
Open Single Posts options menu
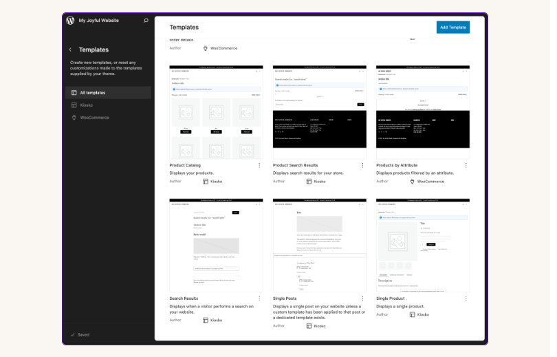362,299
